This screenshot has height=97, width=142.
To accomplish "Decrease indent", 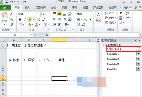I will [x=55, y=24].
